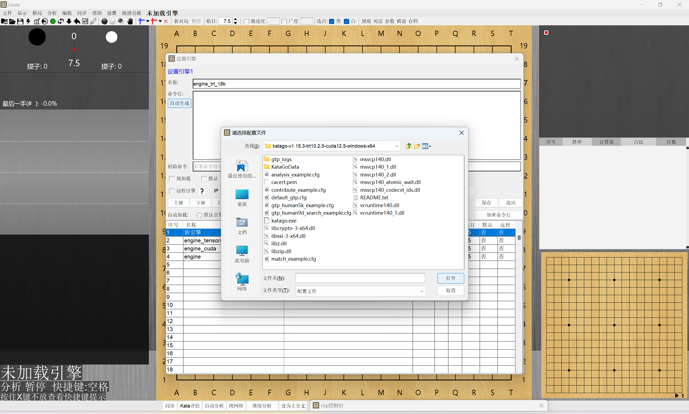Viewport: 689px width, 414px height.
Task: Select the white stone placement tool
Action: (113, 21)
